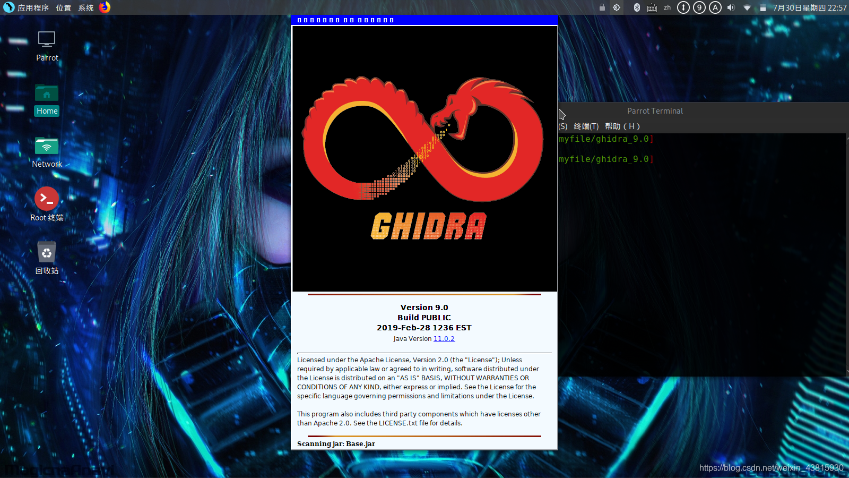Click second myfile/ghidra_9.0 line in terminal
Image resolution: width=849 pixels, height=478 pixels.
pos(605,159)
